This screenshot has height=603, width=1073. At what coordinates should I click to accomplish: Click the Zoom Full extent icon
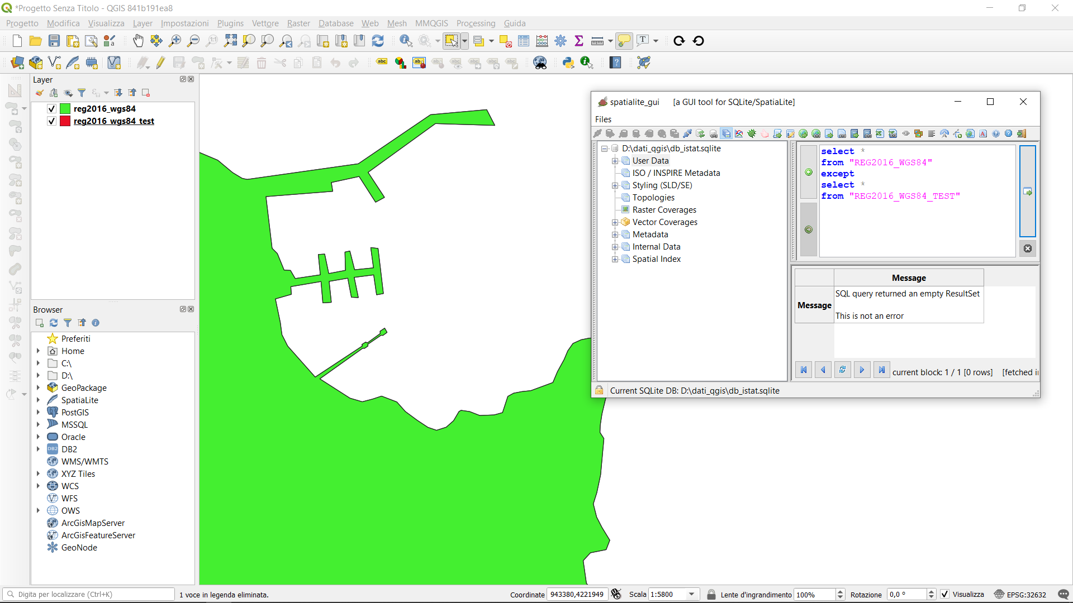[x=230, y=41]
